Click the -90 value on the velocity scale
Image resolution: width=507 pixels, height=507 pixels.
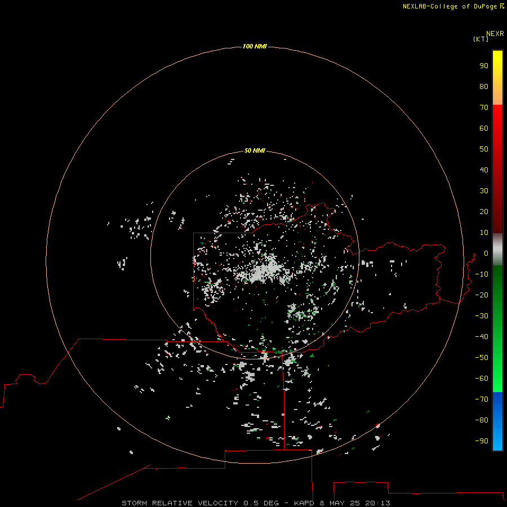click(482, 441)
